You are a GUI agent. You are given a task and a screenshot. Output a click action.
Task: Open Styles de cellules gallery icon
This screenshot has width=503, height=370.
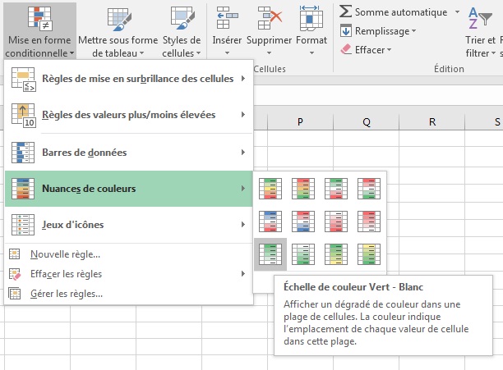pyautogui.click(x=182, y=19)
